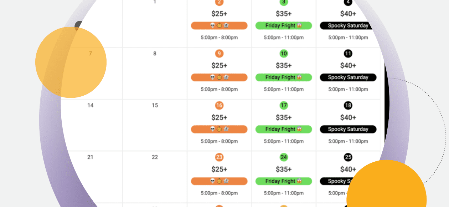Open the orange emoji event on the 16th
Image resolution: width=449 pixels, height=207 pixels.
[x=219, y=129]
